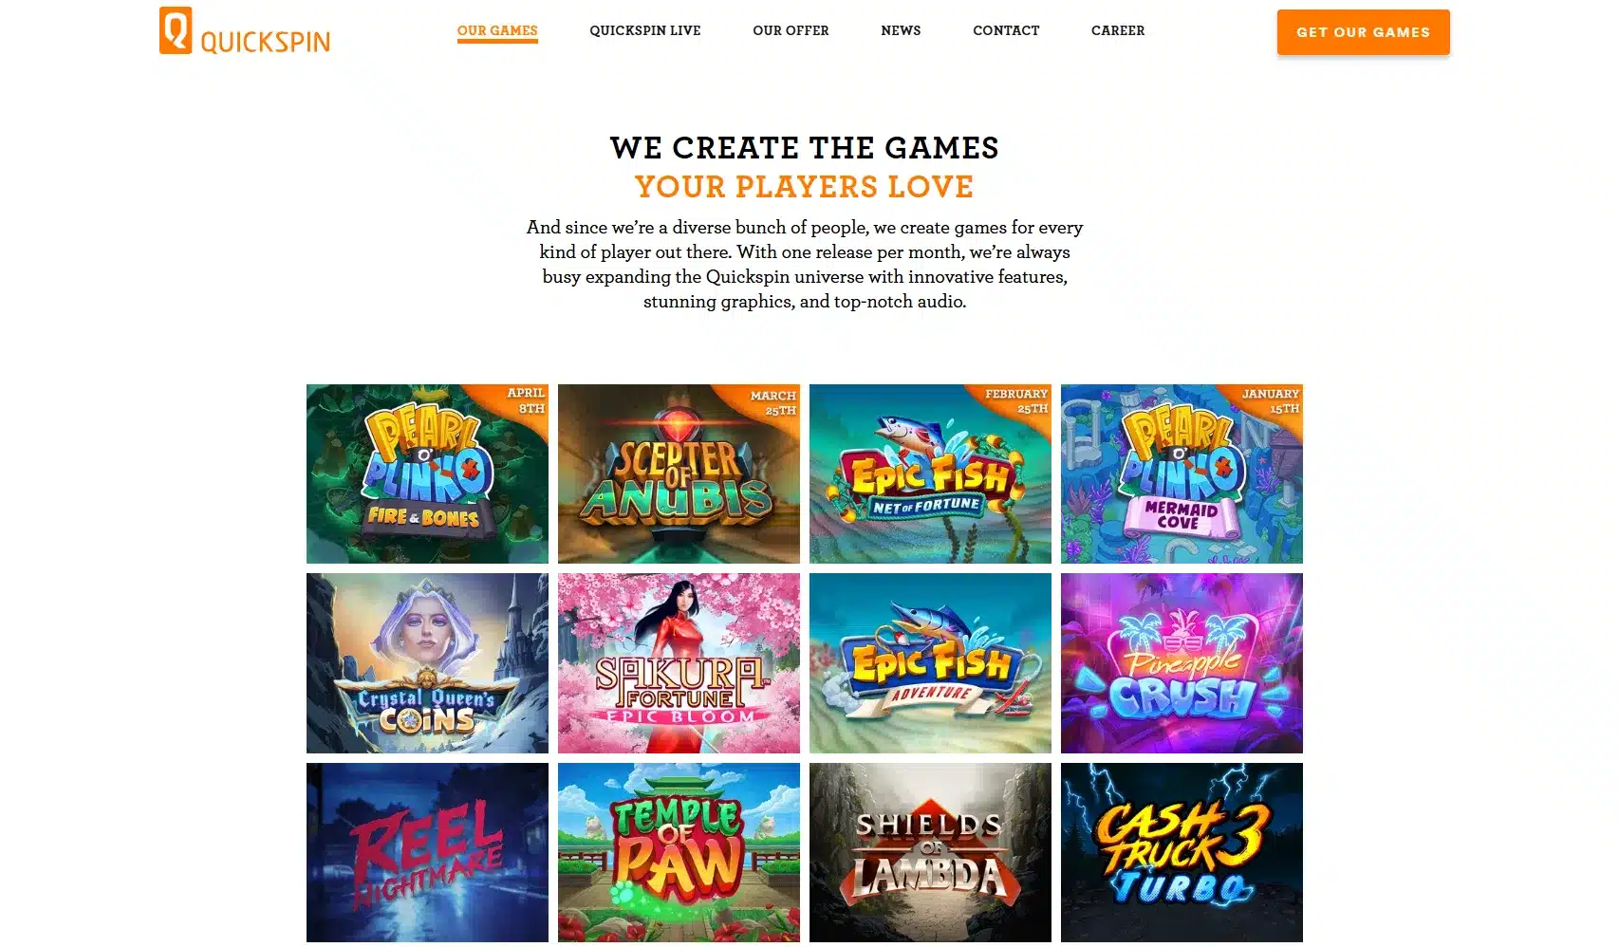
Task: Open Pearl O'Plinko Mermaid Cove game
Action: (x=1182, y=473)
